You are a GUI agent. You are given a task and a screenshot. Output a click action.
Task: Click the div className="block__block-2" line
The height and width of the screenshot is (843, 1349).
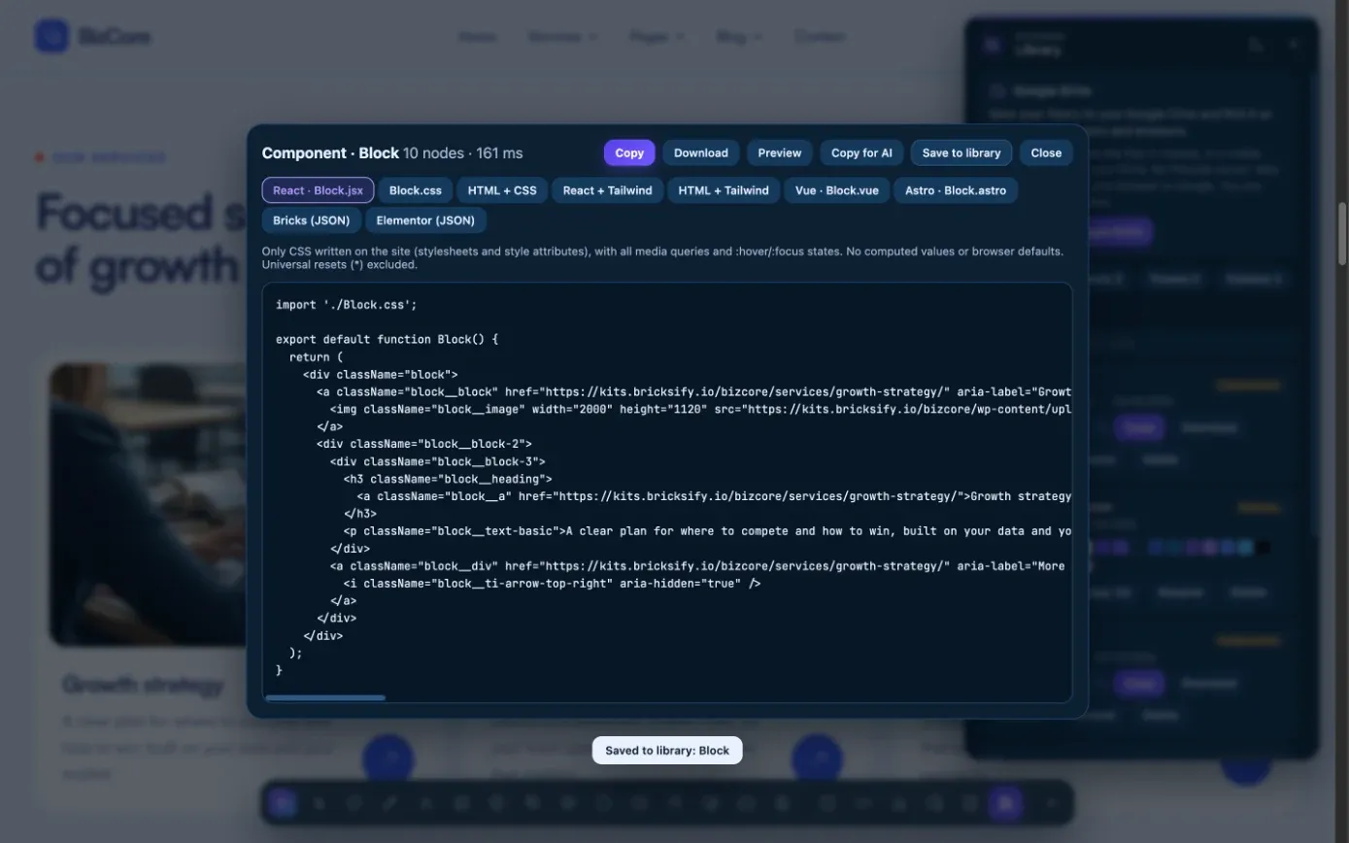click(x=424, y=444)
